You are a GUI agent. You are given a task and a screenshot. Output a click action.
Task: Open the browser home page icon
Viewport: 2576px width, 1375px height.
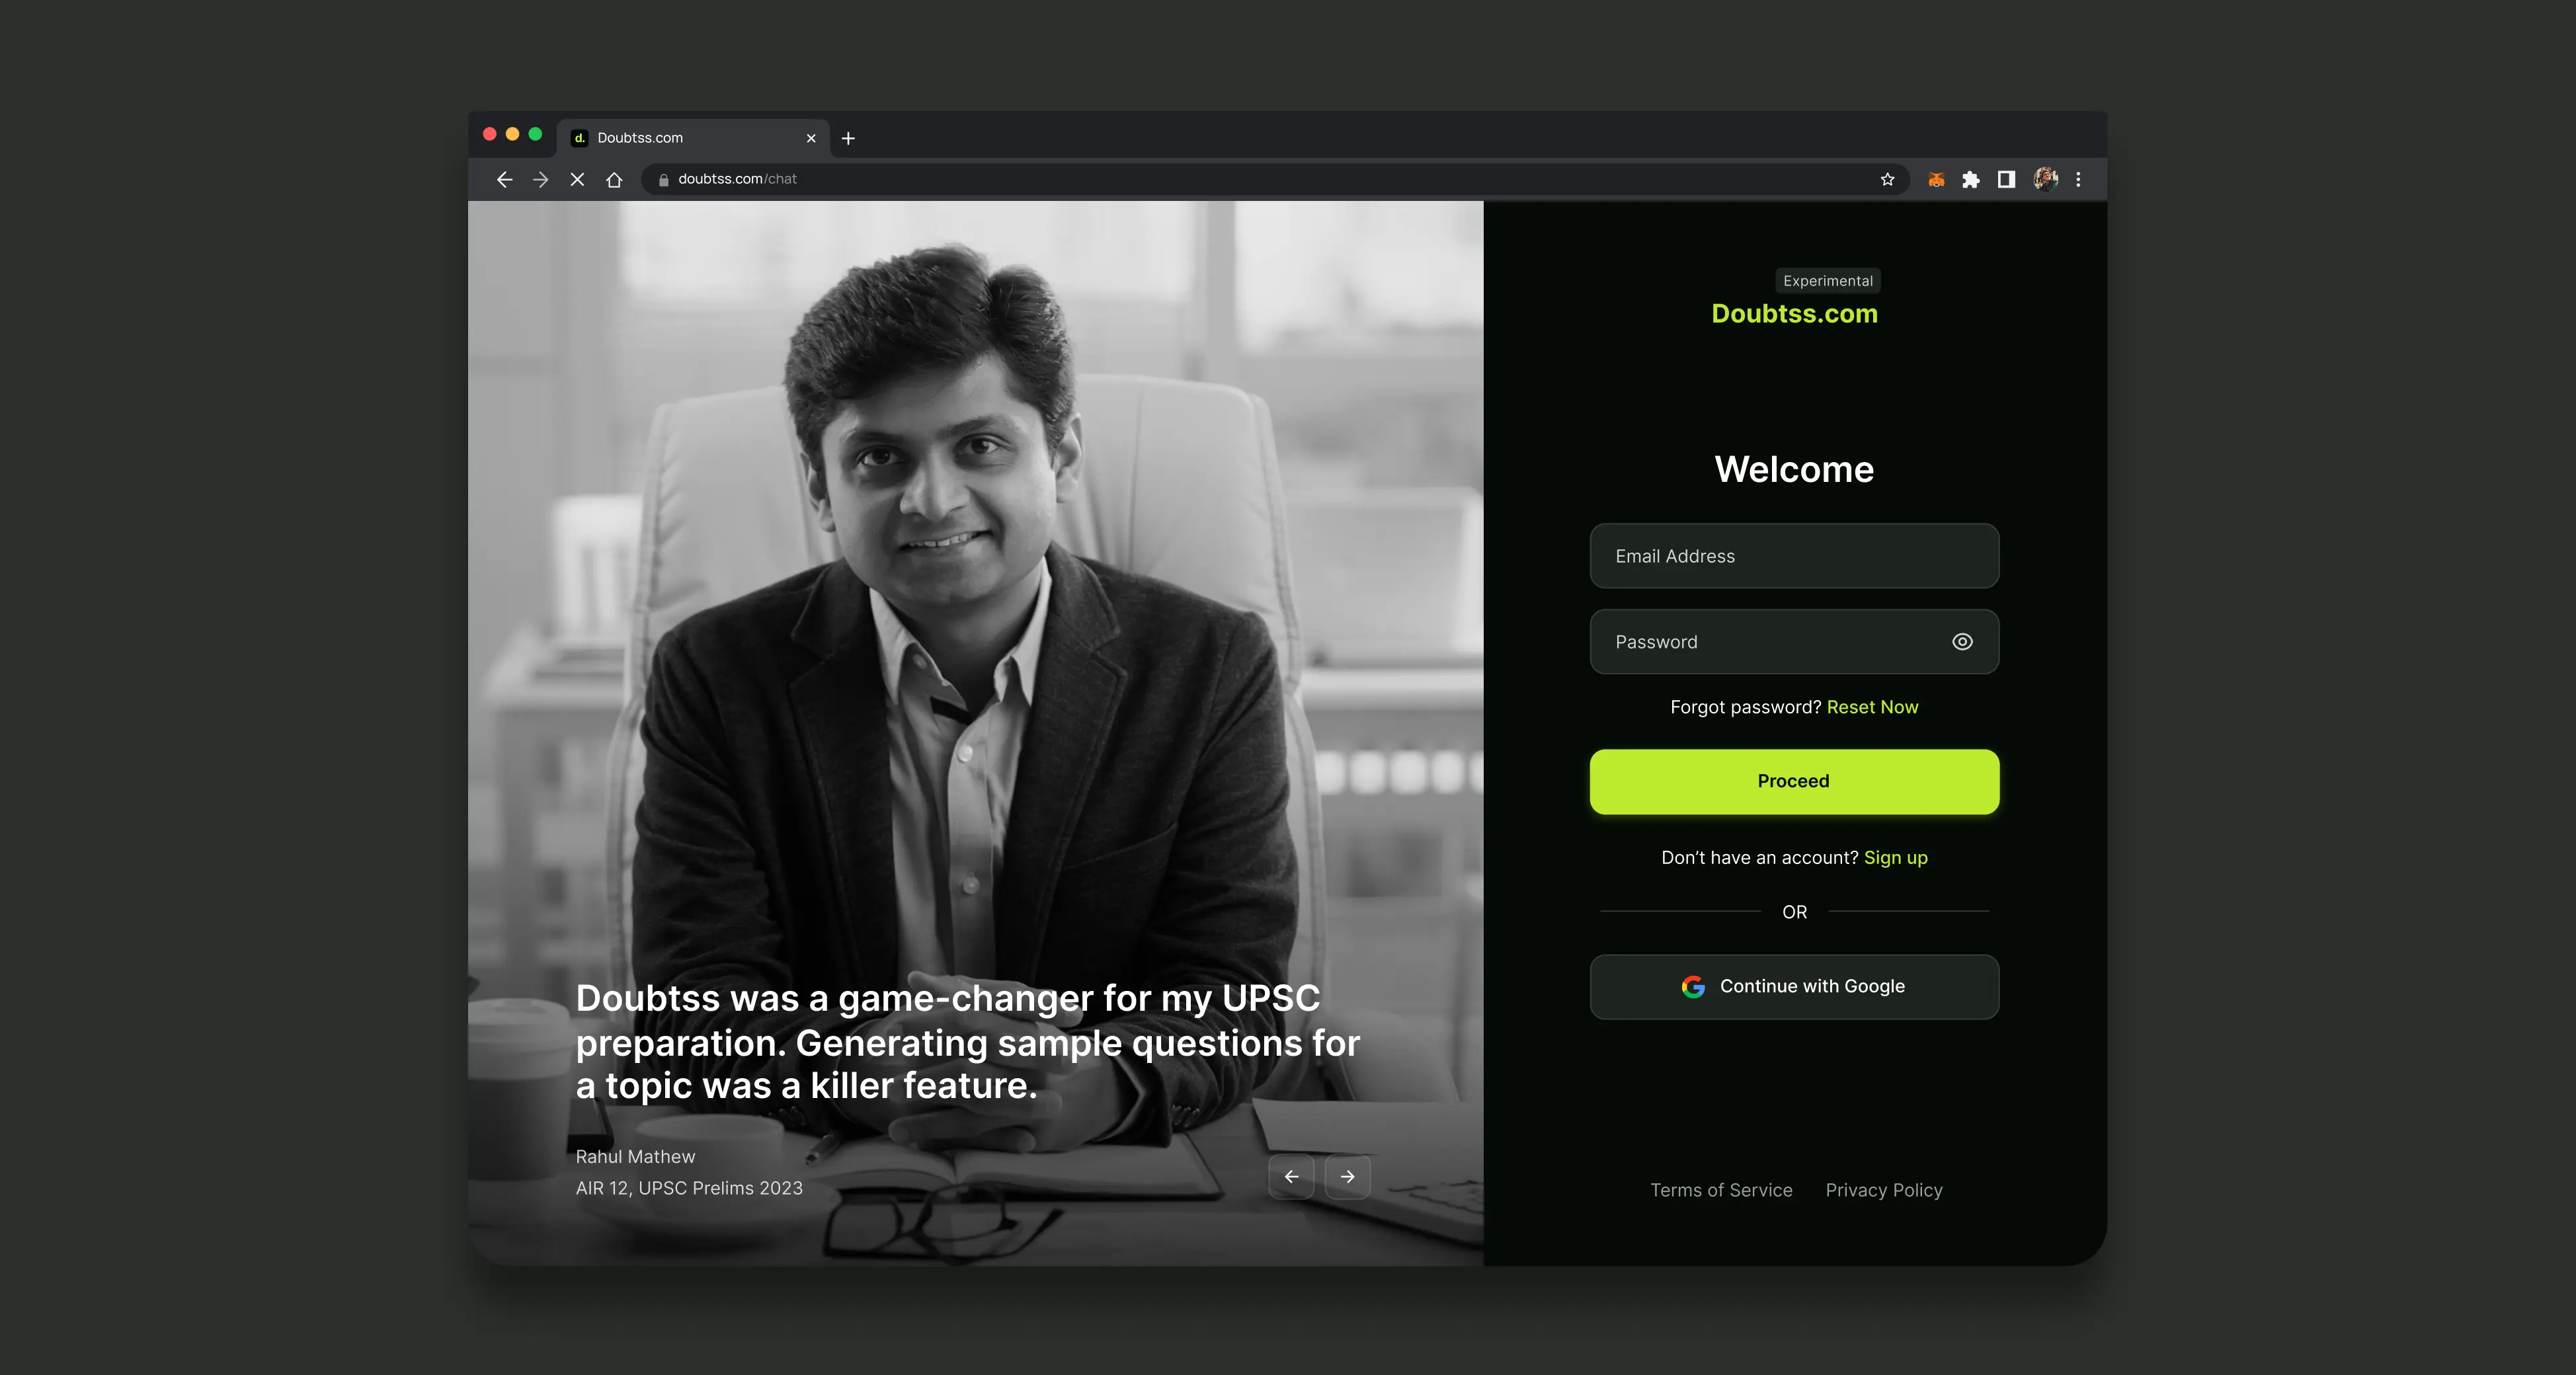click(x=614, y=180)
